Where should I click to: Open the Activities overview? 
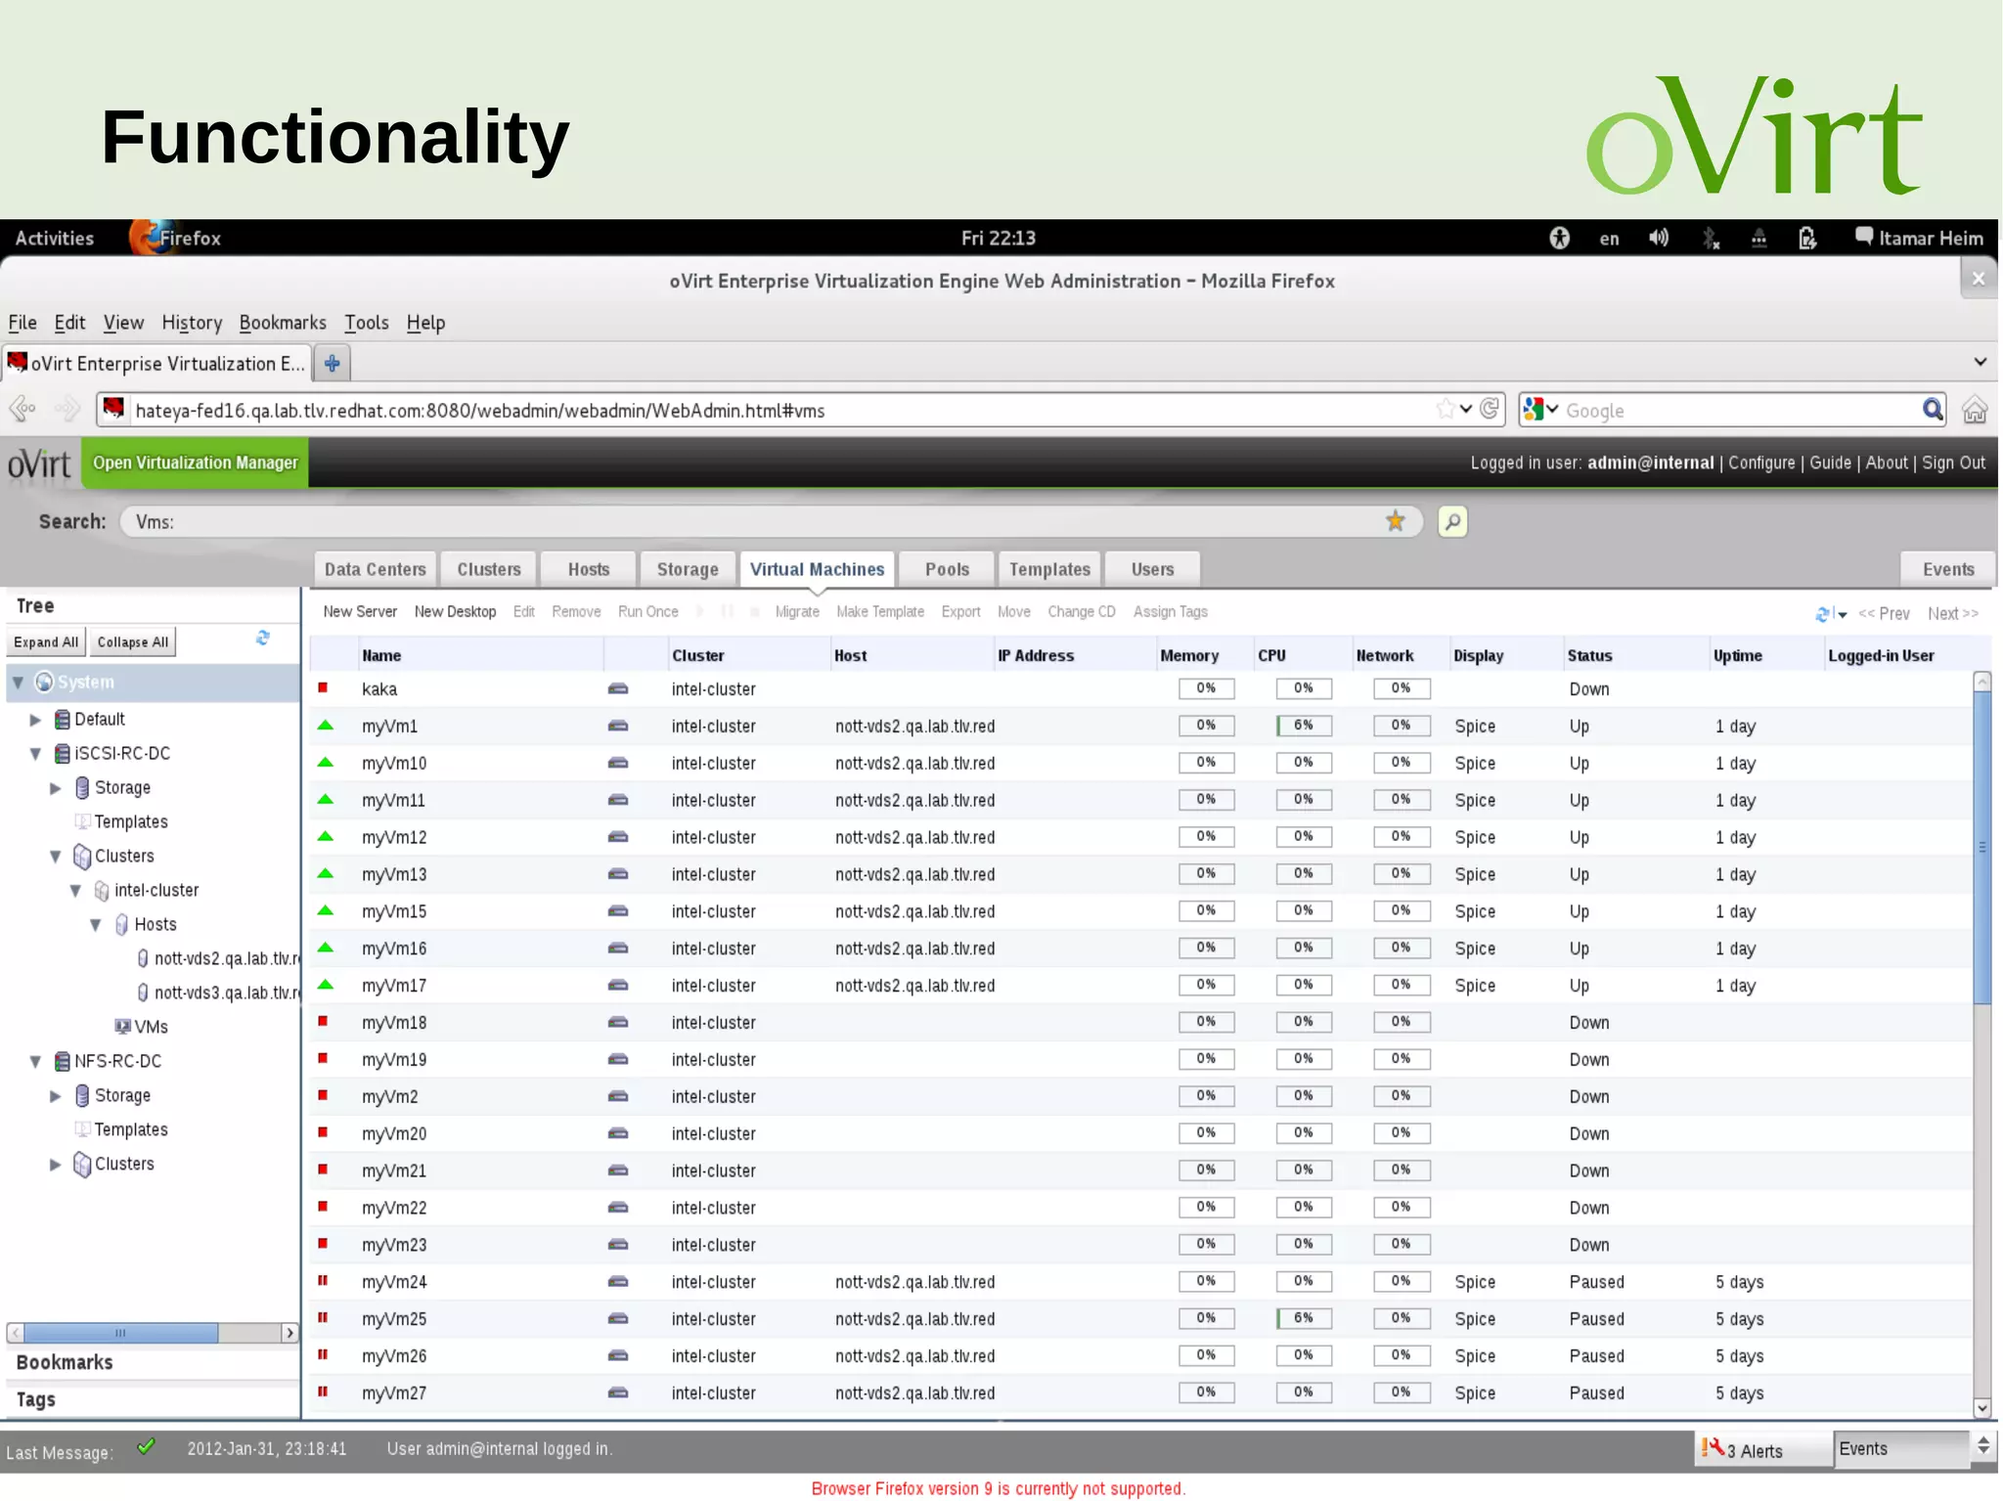[55, 238]
